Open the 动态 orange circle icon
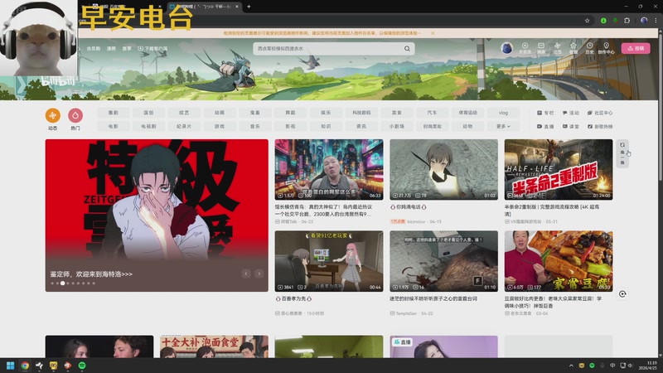The image size is (663, 373). tap(53, 115)
